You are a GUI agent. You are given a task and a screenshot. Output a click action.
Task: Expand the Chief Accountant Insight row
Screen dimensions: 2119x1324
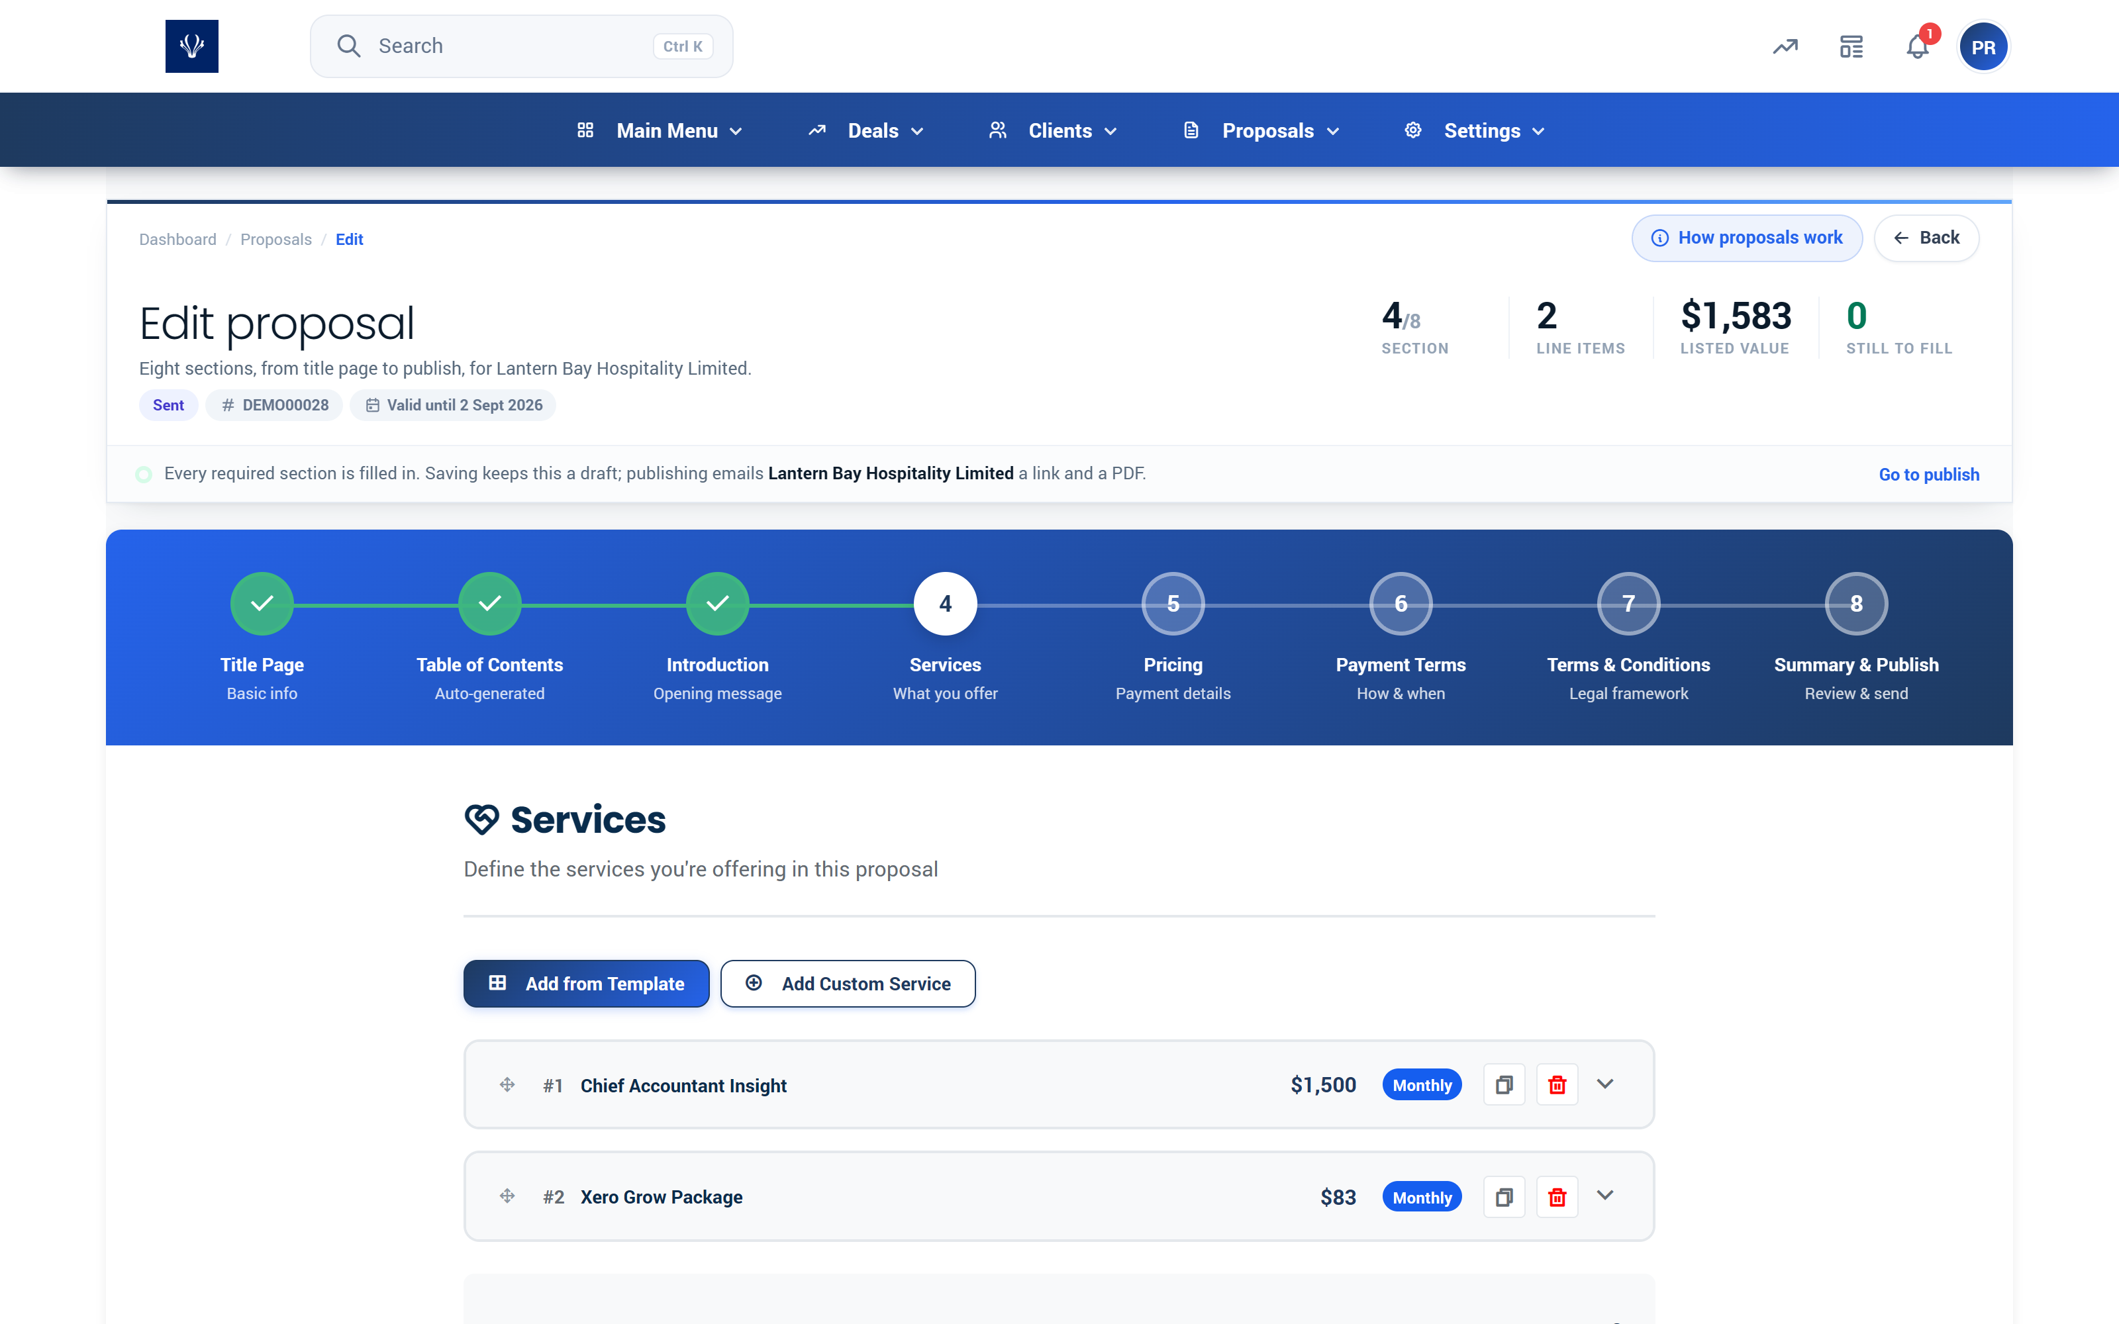coord(1605,1084)
